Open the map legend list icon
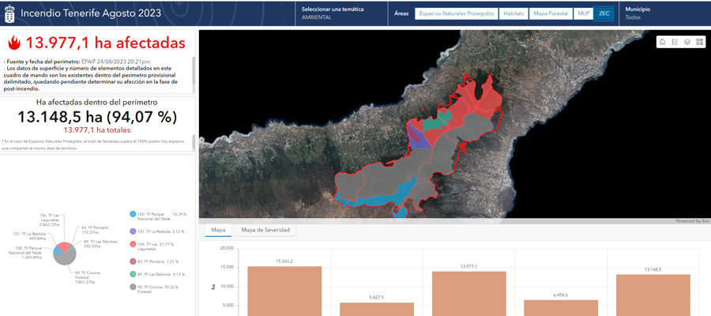The image size is (711, 316). coord(675,42)
